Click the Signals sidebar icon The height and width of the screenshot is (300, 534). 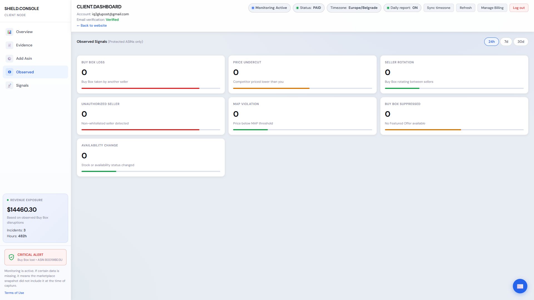point(9,86)
